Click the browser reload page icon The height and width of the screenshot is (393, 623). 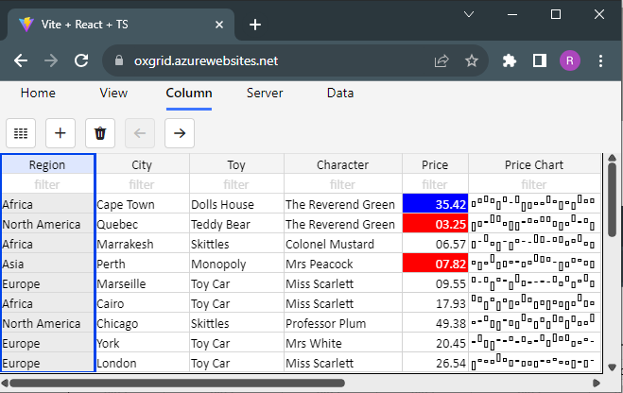pyautogui.click(x=81, y=60)
